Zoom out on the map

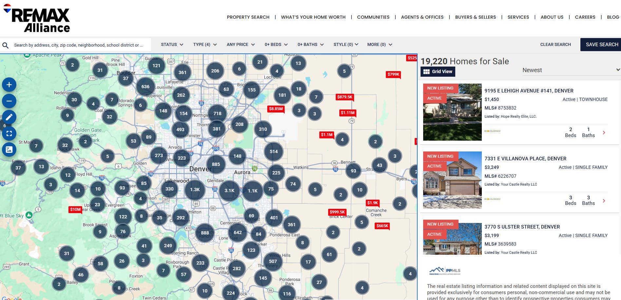click(9, 101)
